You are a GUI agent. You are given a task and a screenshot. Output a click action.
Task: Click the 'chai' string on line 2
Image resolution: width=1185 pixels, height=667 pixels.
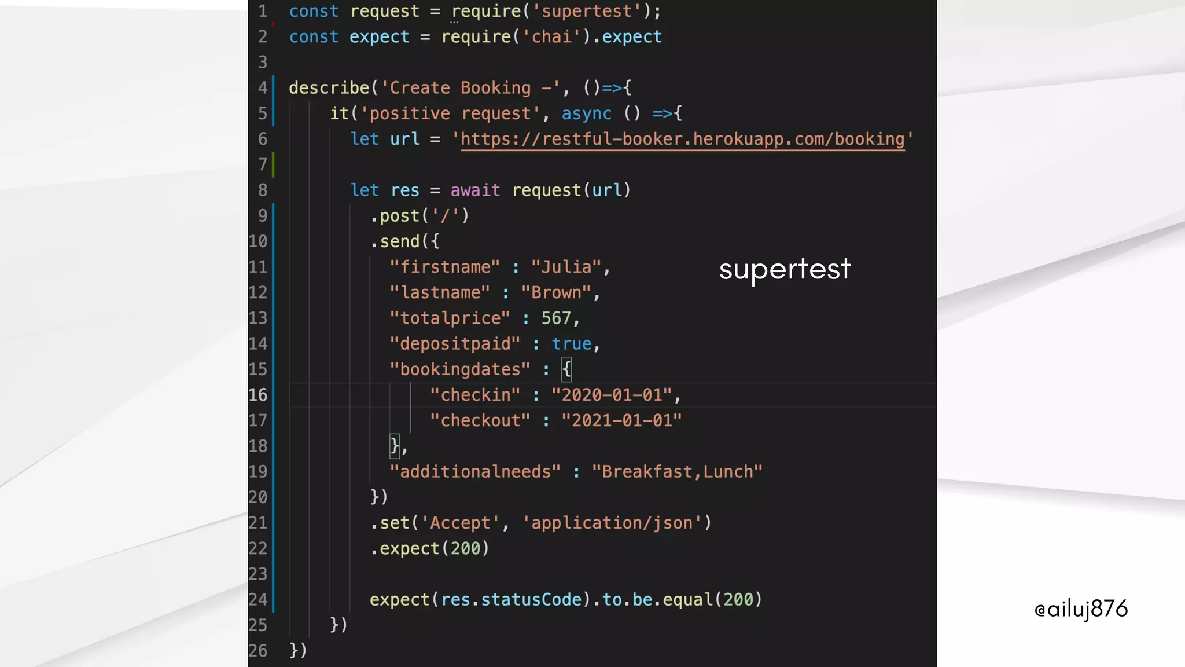[551, 36]
